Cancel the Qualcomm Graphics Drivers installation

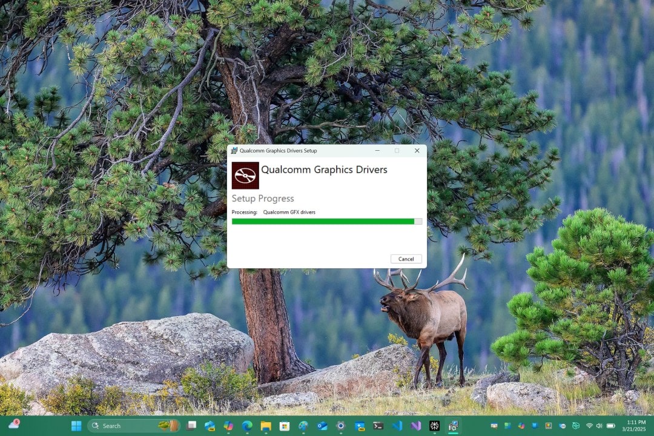click(x=406, y=259)
